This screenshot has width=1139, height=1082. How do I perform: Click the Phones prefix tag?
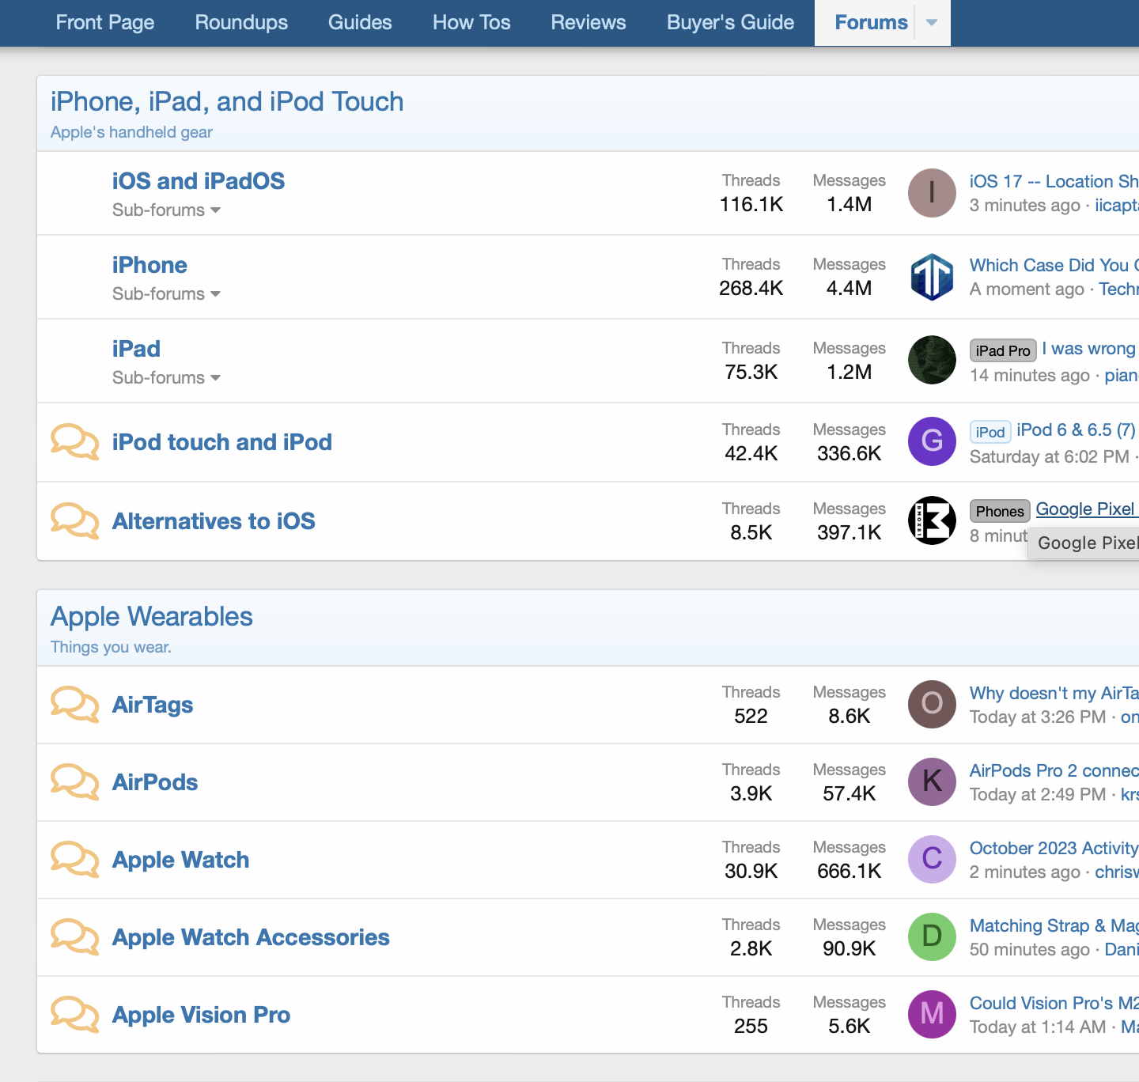point(1000,511)
